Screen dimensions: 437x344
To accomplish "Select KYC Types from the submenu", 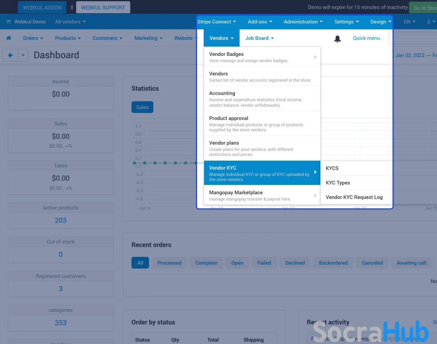I will 338,183.
